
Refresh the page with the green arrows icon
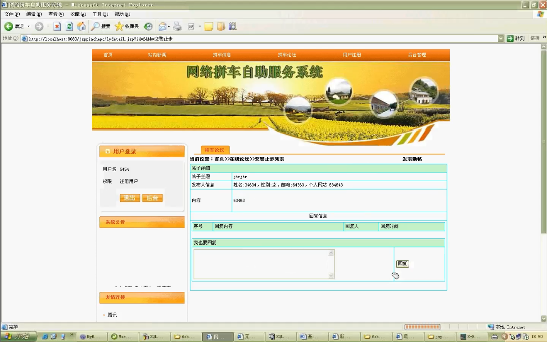[x=69, y=27]
